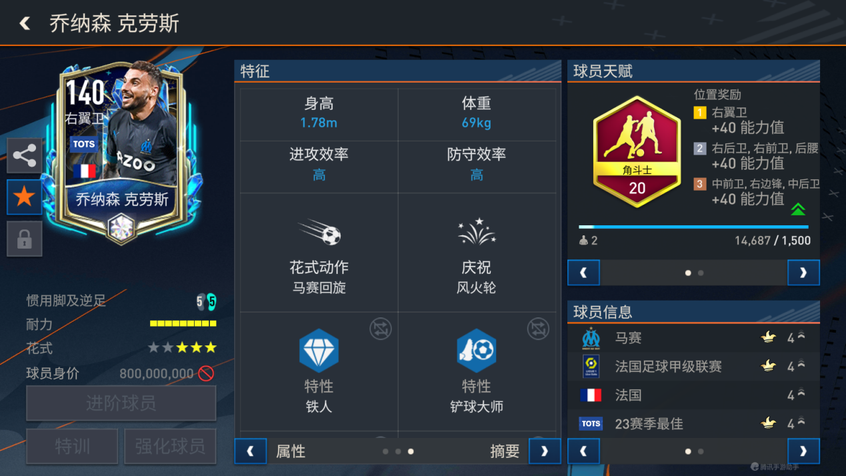This screenshot has height=476, width=846.
Task: Go to next 特征 page (摘要)
Action: (544, 451)
